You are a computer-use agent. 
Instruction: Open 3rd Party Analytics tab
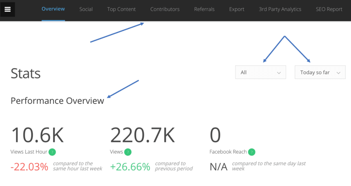click(280, 9)
